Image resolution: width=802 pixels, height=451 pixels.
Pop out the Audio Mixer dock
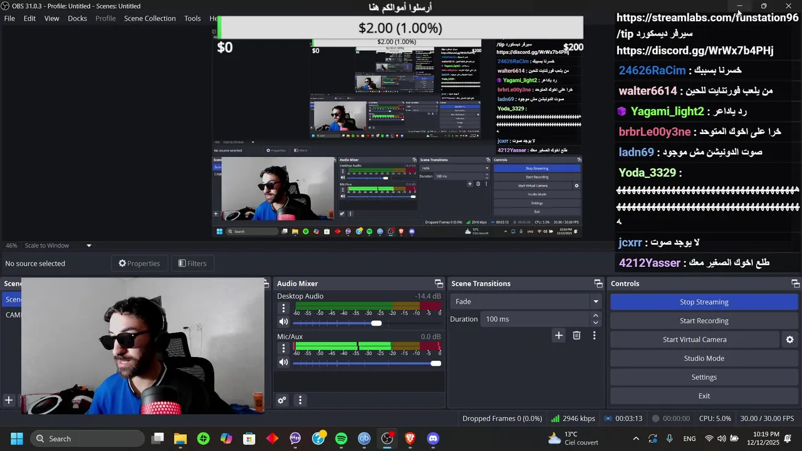(439, 284)
